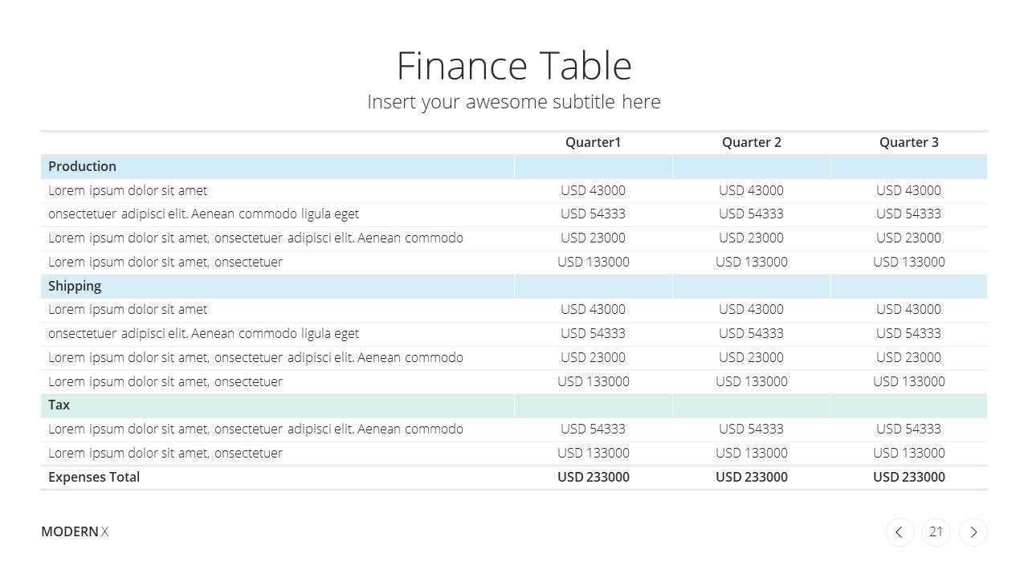Select the Production section row
This screenshot has width=1028, height=578.
[514, 167]
